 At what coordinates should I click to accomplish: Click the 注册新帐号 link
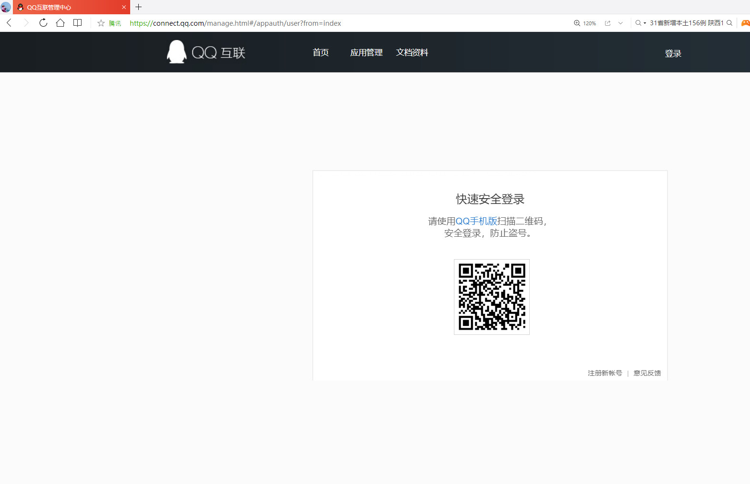pyautogui.click(x=605, y=373)
